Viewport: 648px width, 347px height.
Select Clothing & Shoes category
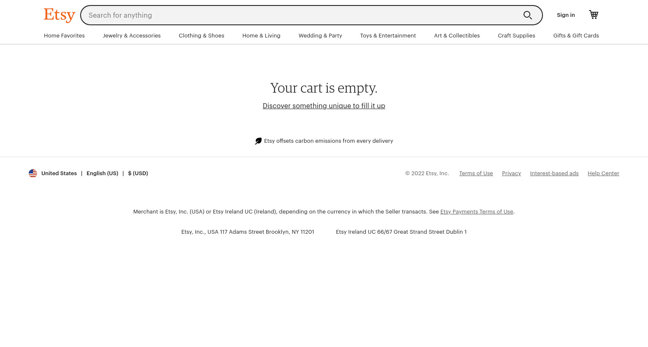[x=201, y=36]
